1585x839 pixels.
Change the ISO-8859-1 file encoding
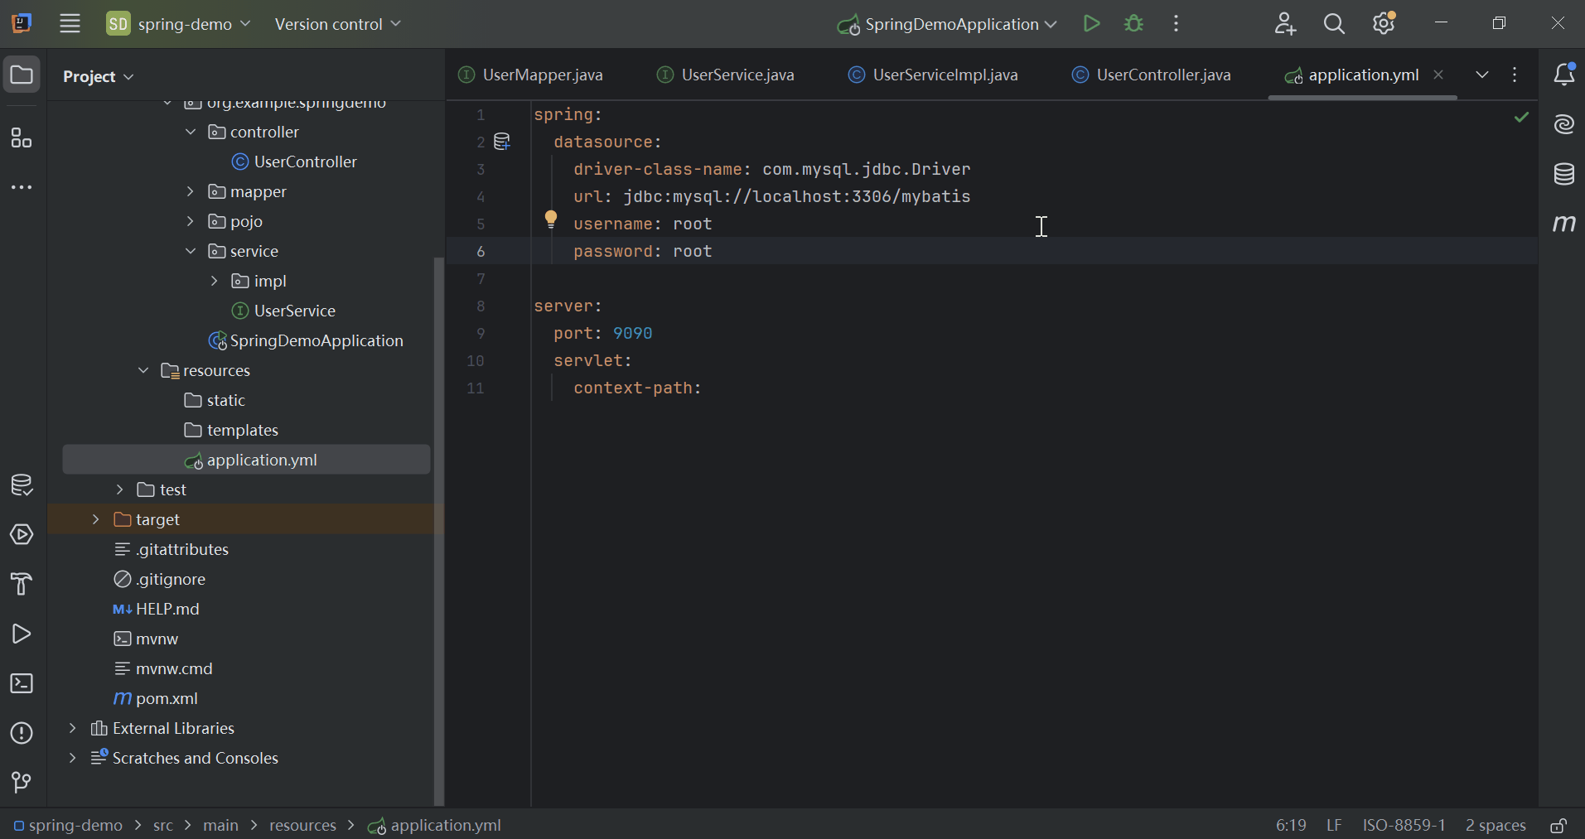[1404, 826]
